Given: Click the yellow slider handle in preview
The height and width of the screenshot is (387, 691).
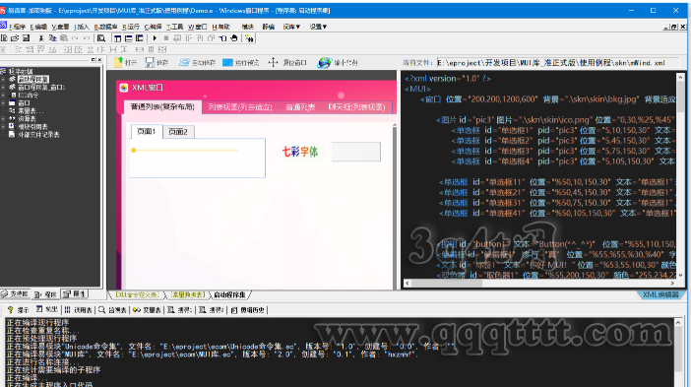Looking at the screenshot, I should point(134,151).
